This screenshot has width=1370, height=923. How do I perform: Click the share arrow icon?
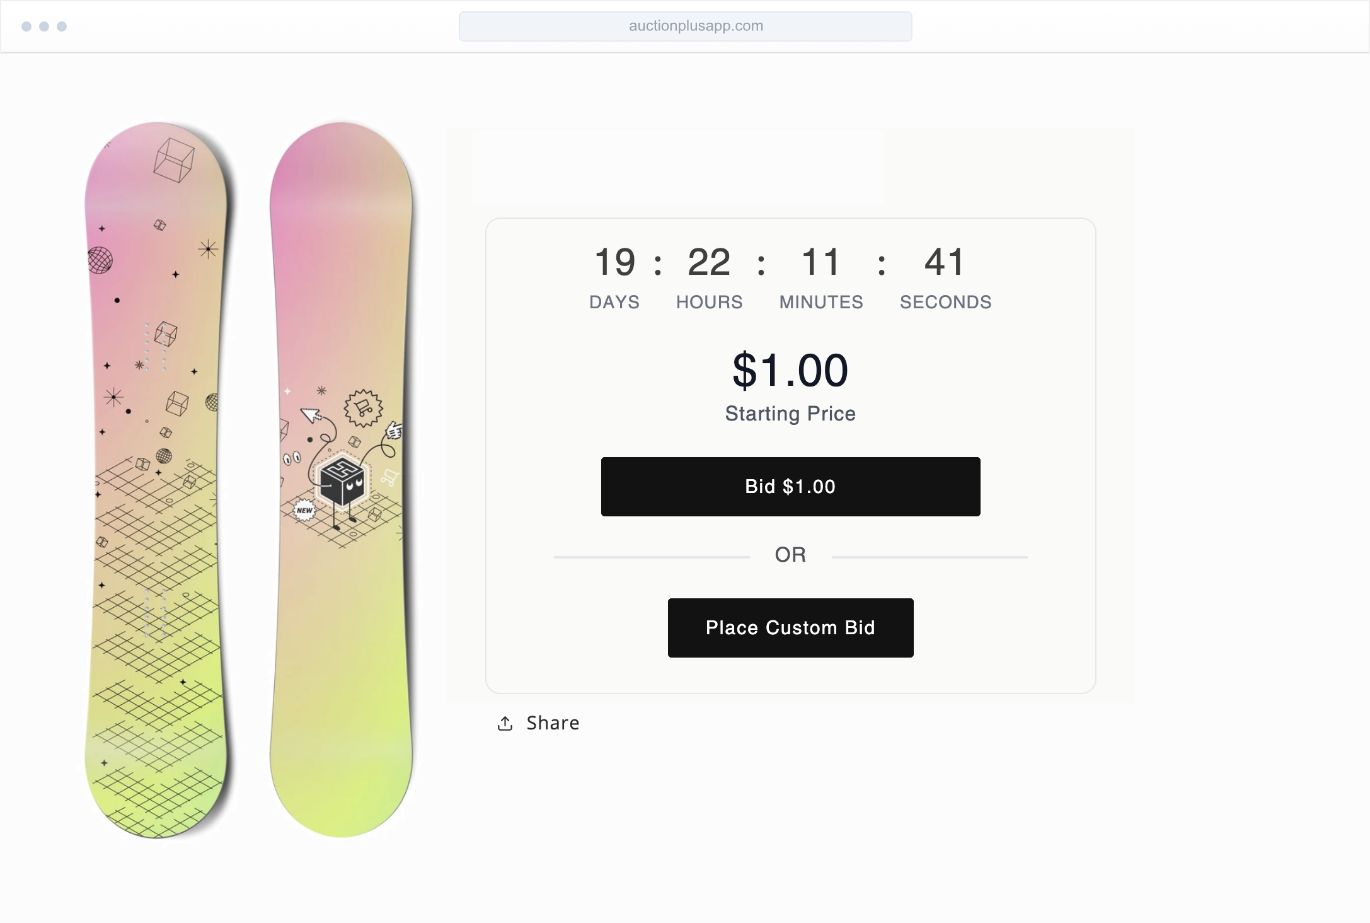click(x=505, y=723)
